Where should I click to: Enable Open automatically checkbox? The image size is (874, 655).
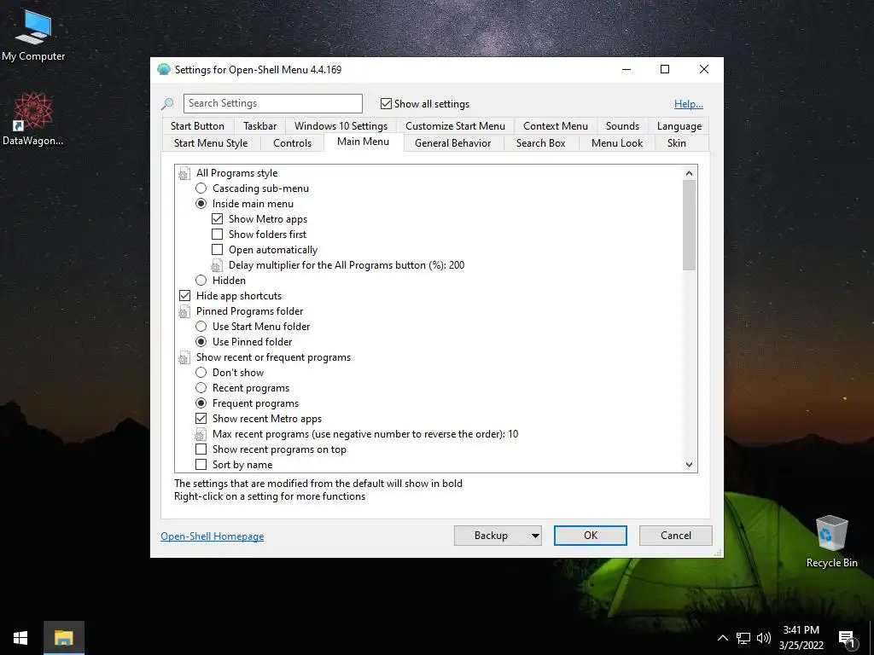218,250
